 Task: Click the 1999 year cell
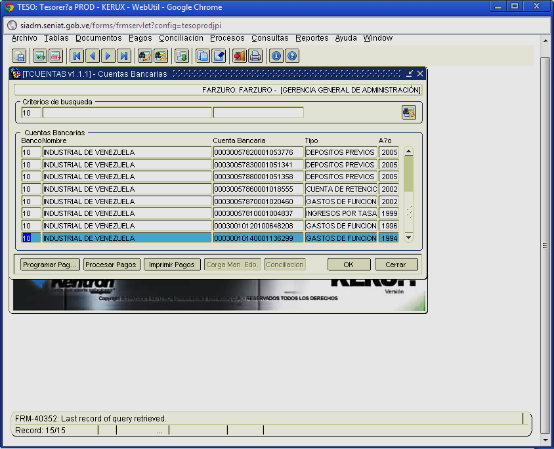click(x=389, y=213)
